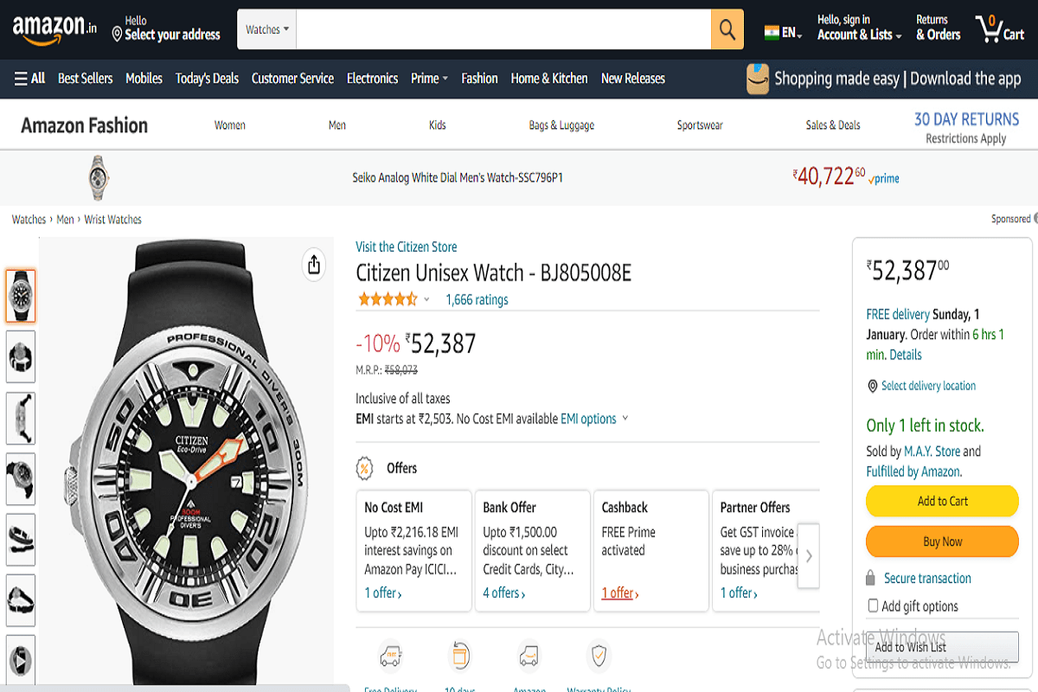This screenshot has width=1038, height=692.
Task: Click the Amazon Delivered truck icon
Action: click(529, 655)
